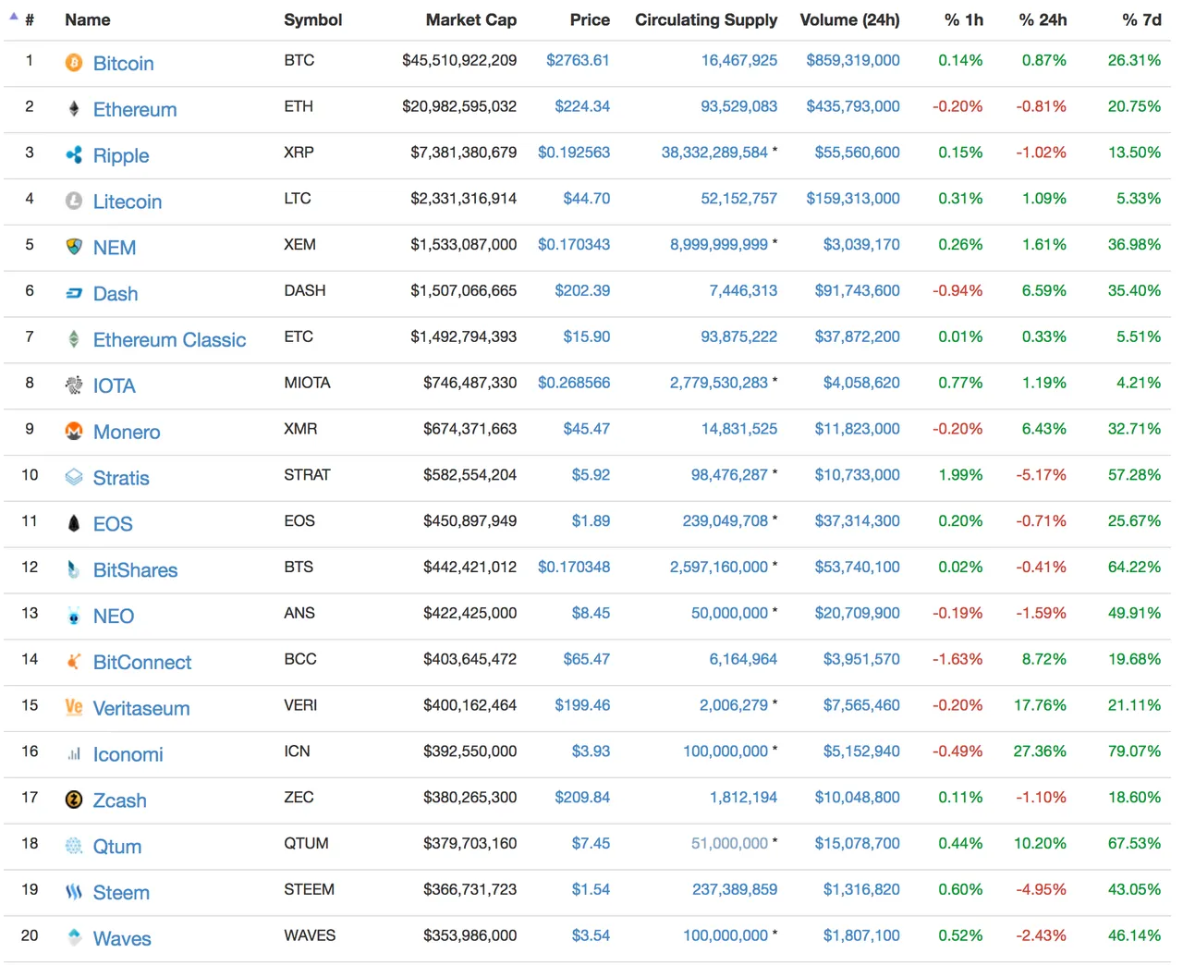Click the EOS black logo icon

coord(74,523)
